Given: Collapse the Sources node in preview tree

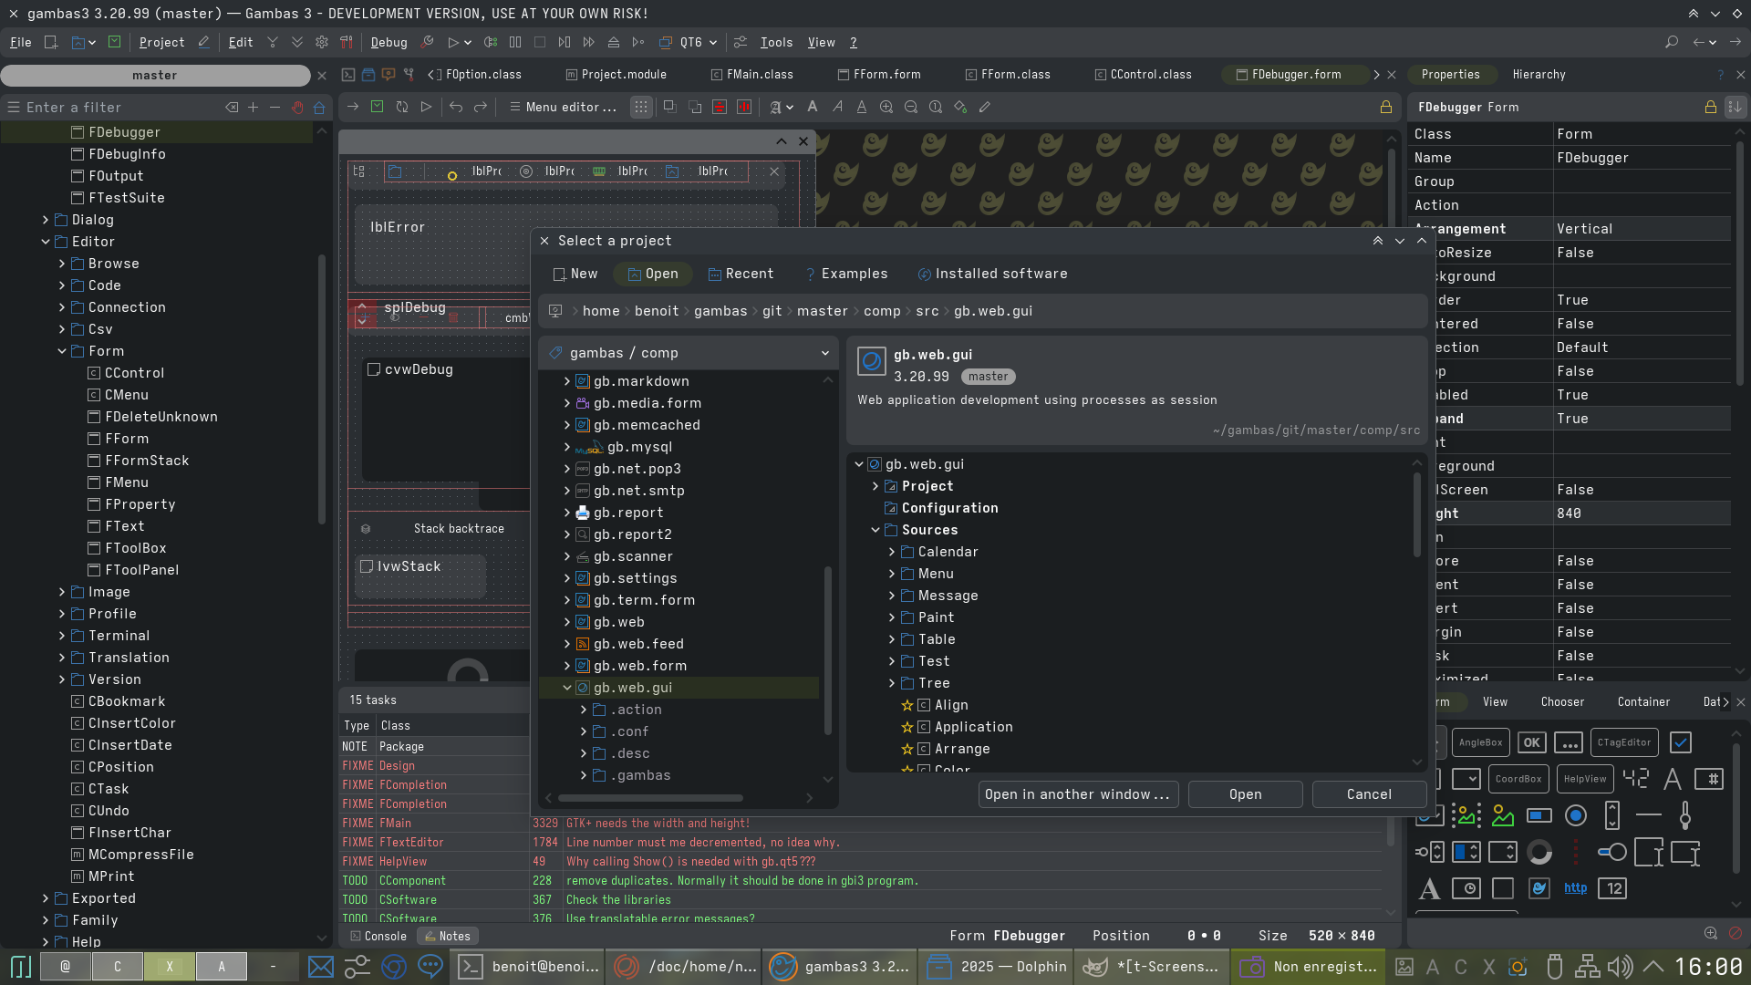Looking at the screenshot, I should tap(875, 530).
